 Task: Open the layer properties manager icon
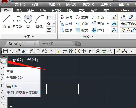[x=123, y=17]
